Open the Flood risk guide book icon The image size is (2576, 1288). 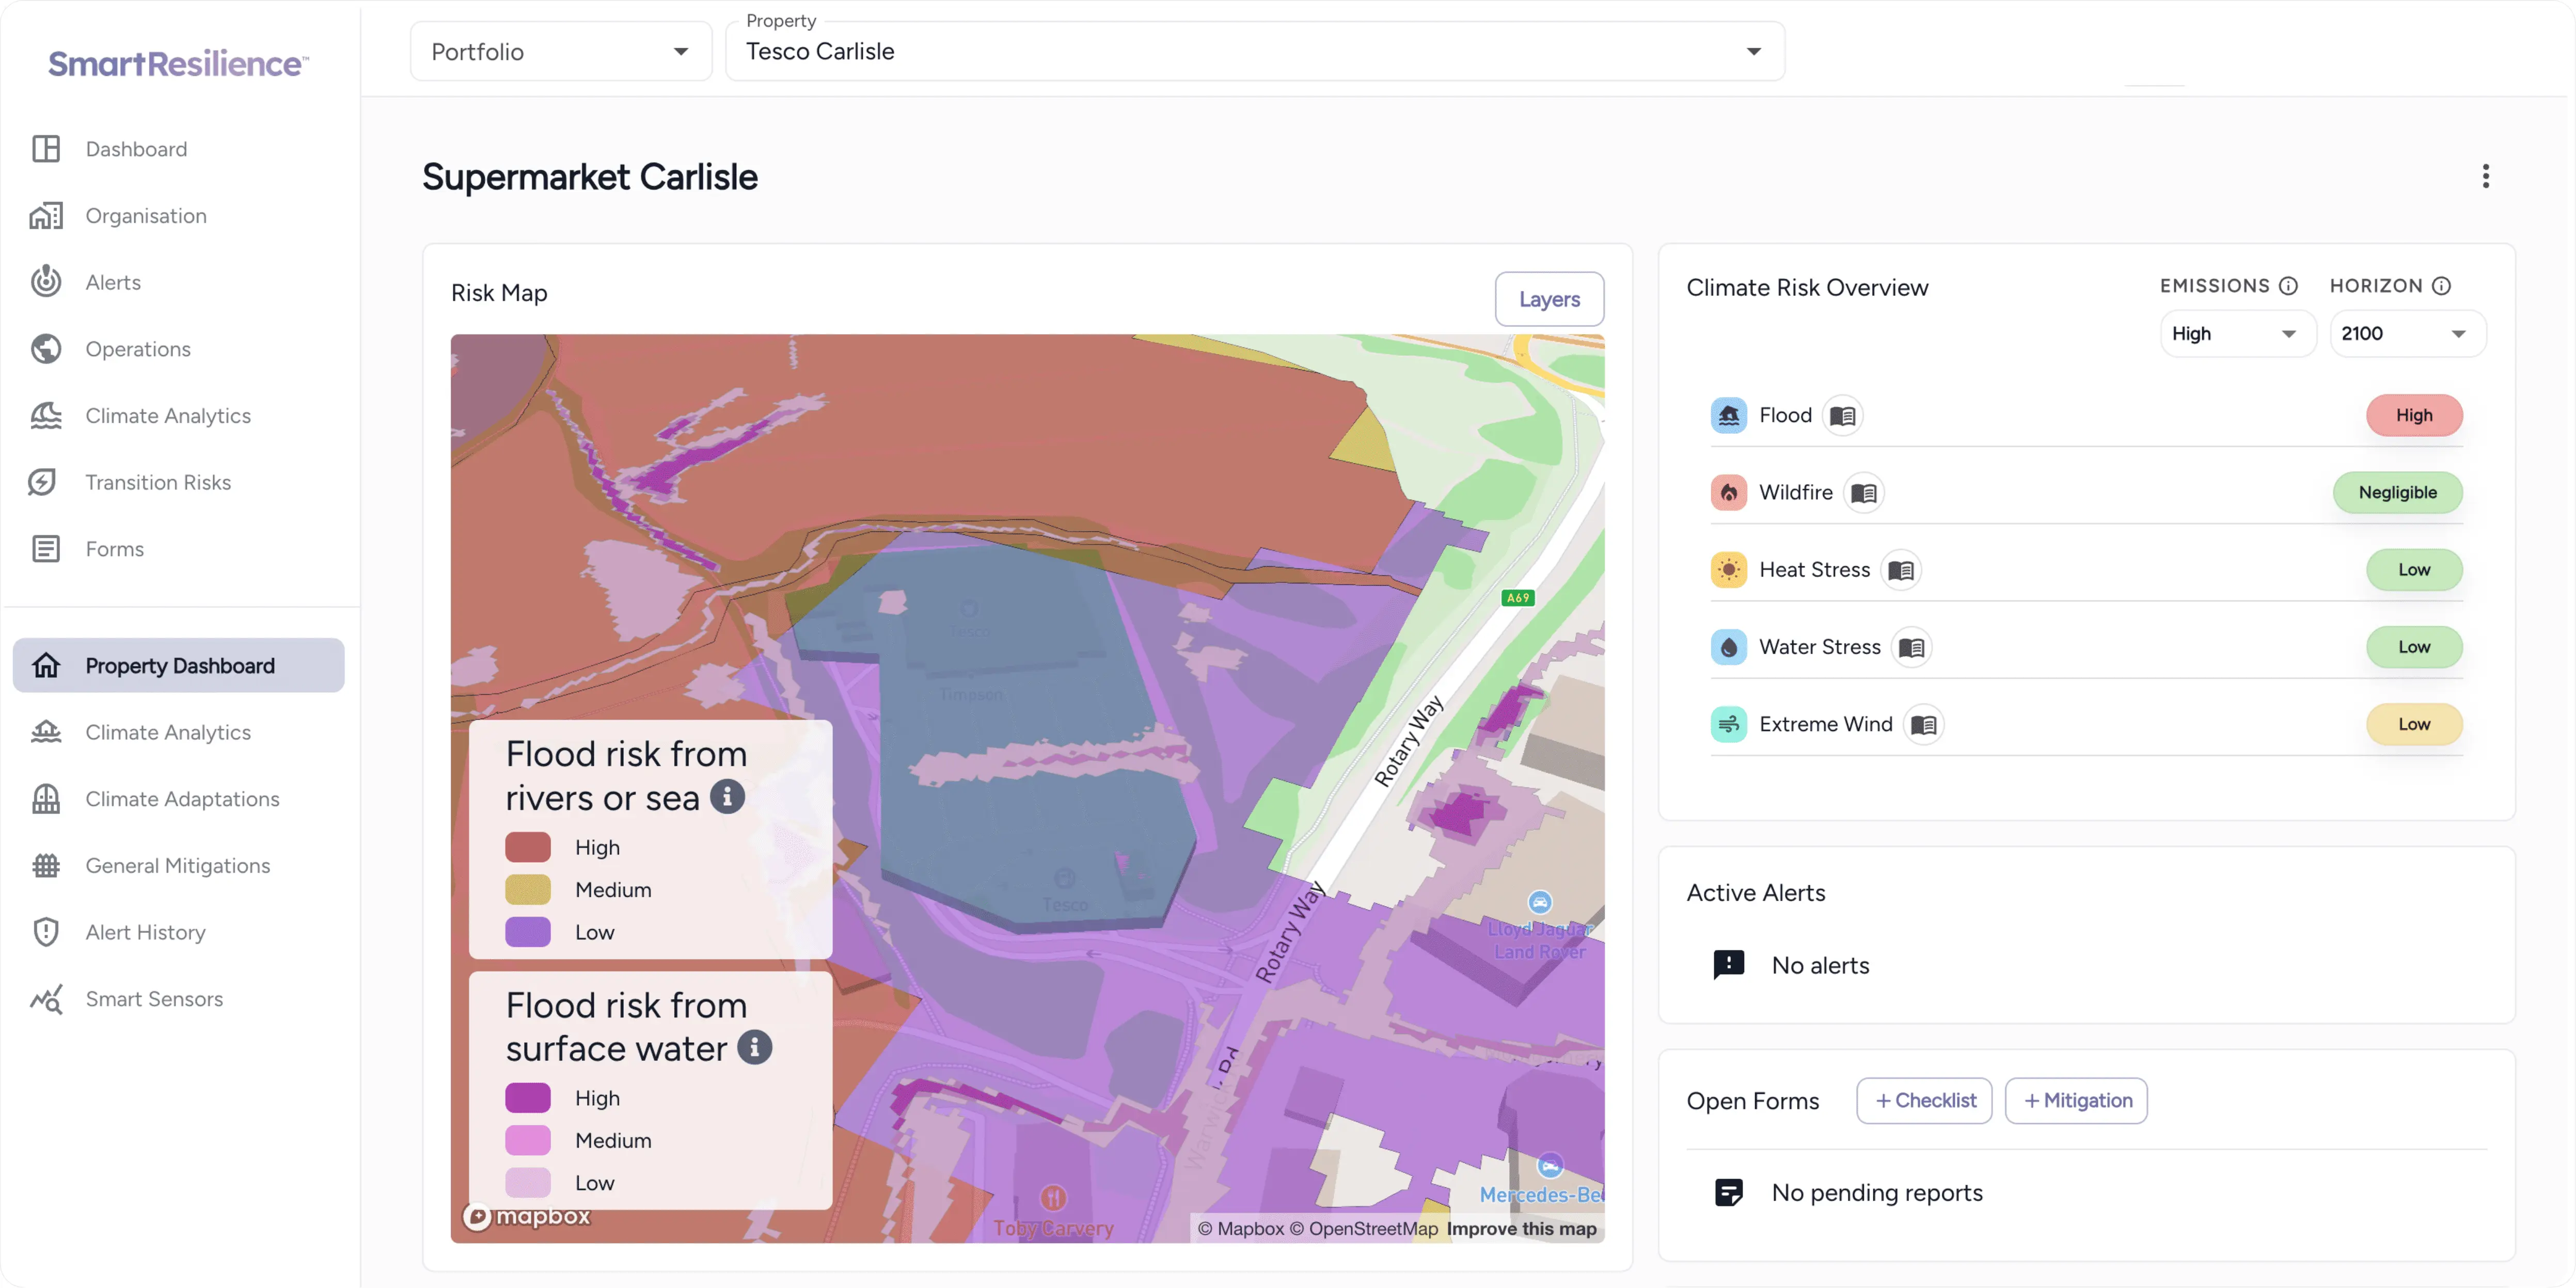pos(1843,416)
